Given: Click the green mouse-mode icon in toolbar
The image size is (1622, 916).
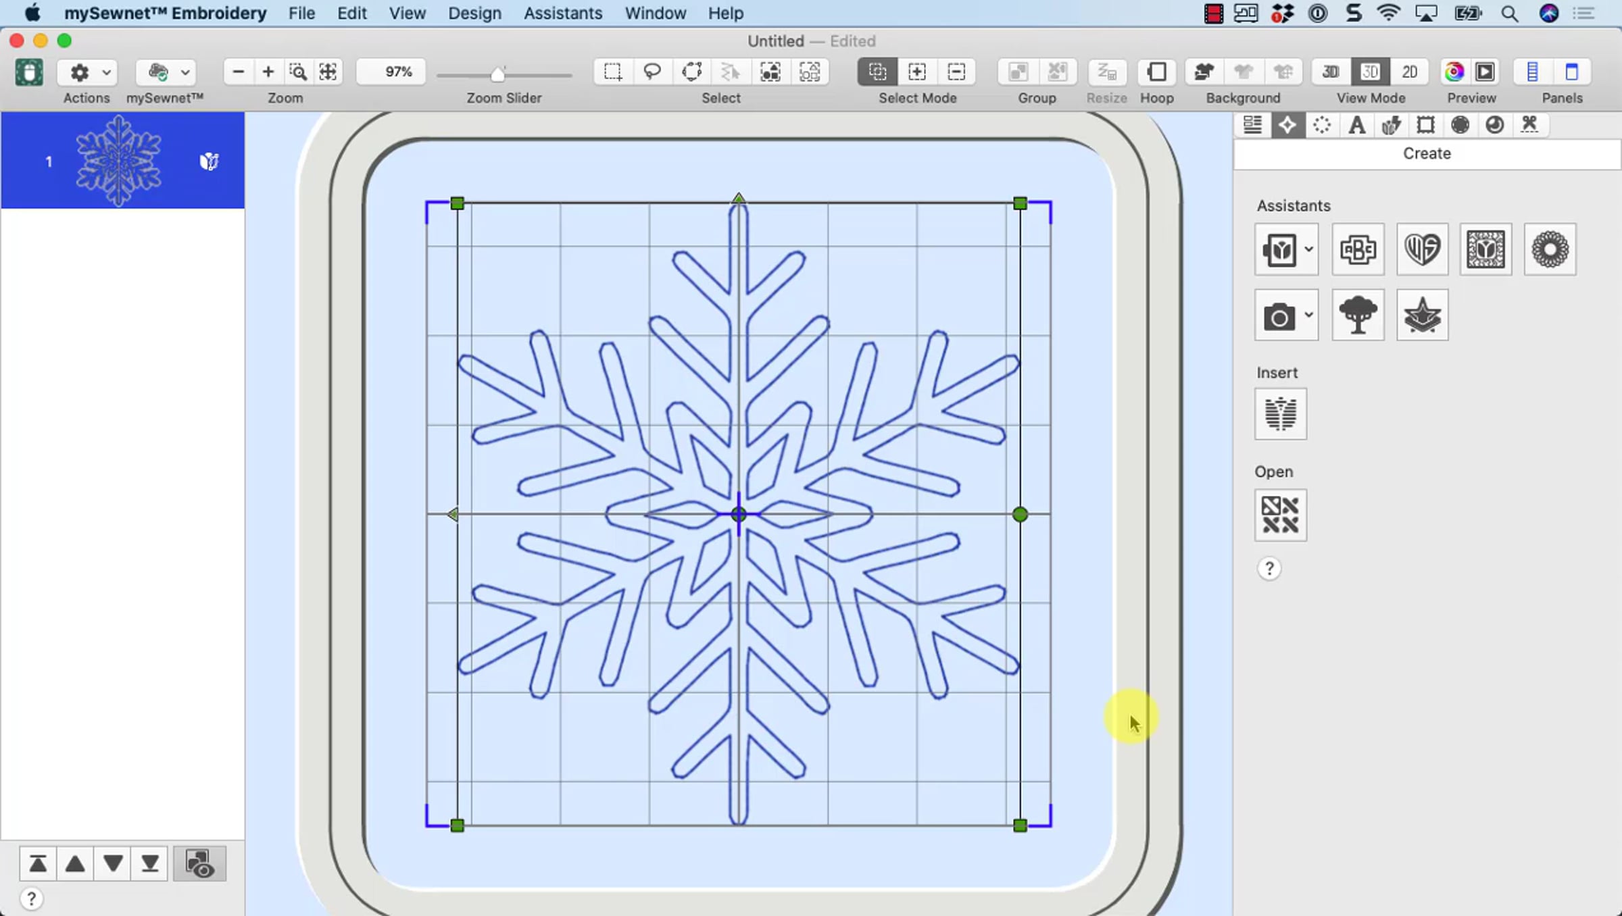Looking at the screenshot, I should click(x=29, y=72).
